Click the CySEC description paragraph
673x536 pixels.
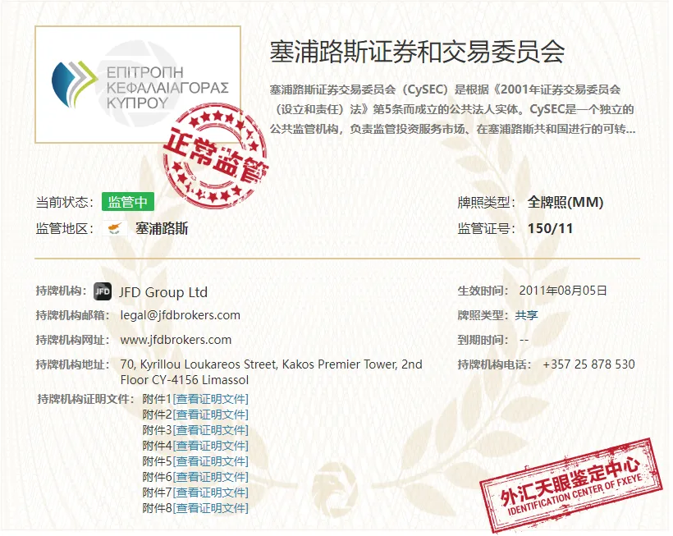tap(453, 109)
